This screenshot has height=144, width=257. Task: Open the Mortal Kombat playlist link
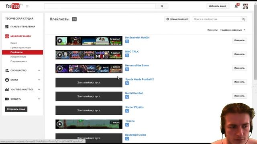[134, 93]
